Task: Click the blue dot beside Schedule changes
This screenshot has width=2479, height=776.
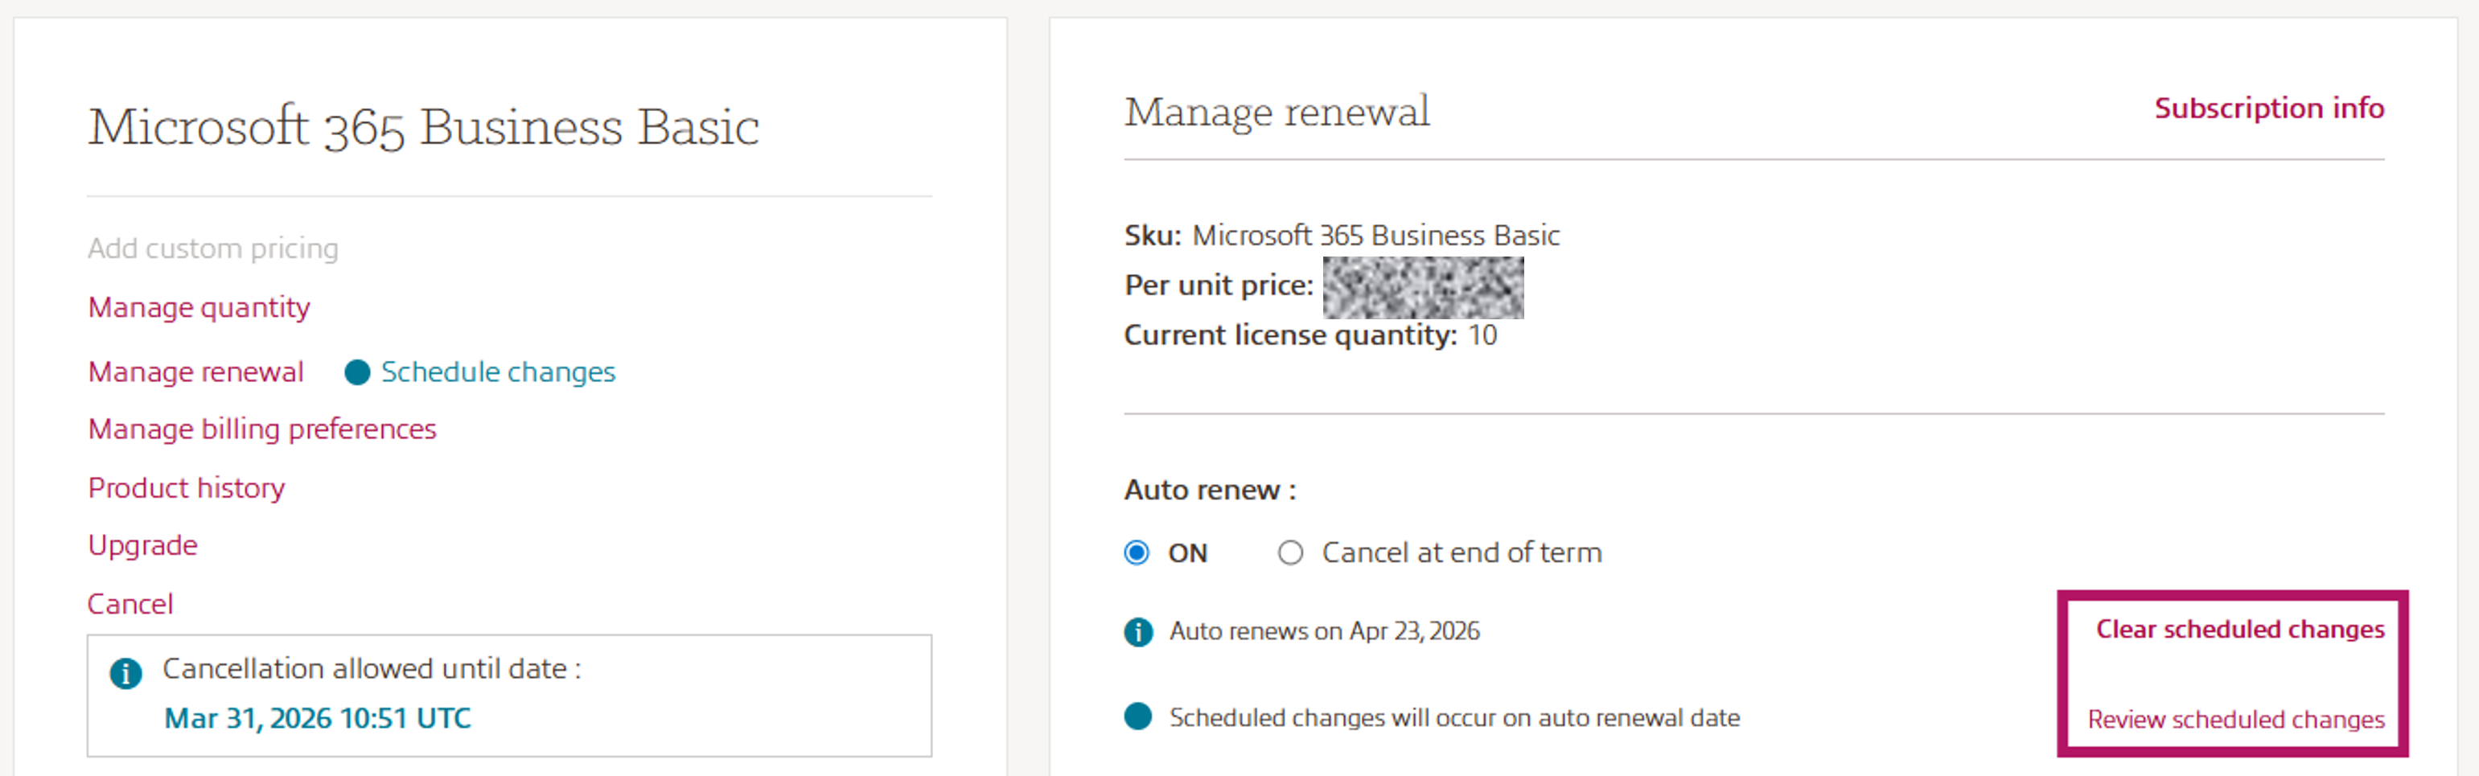Action: 357,372
